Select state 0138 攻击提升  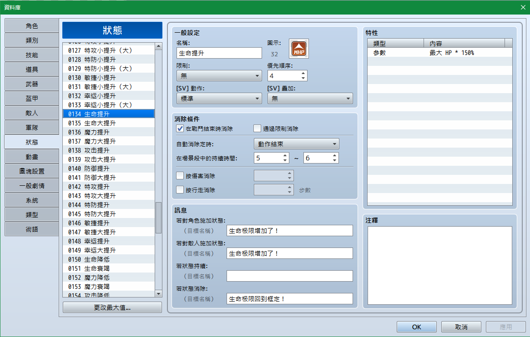[108, 150]
